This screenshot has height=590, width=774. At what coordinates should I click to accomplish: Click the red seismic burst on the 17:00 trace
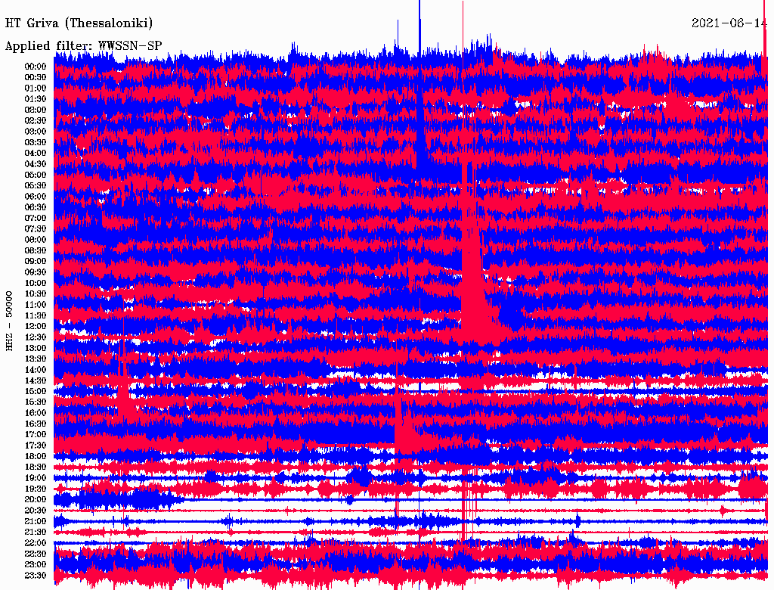tap(404, 434)
